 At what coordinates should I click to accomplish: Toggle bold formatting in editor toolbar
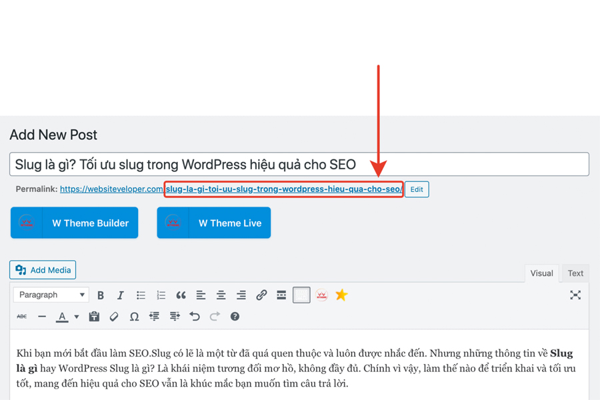(101, 295)
